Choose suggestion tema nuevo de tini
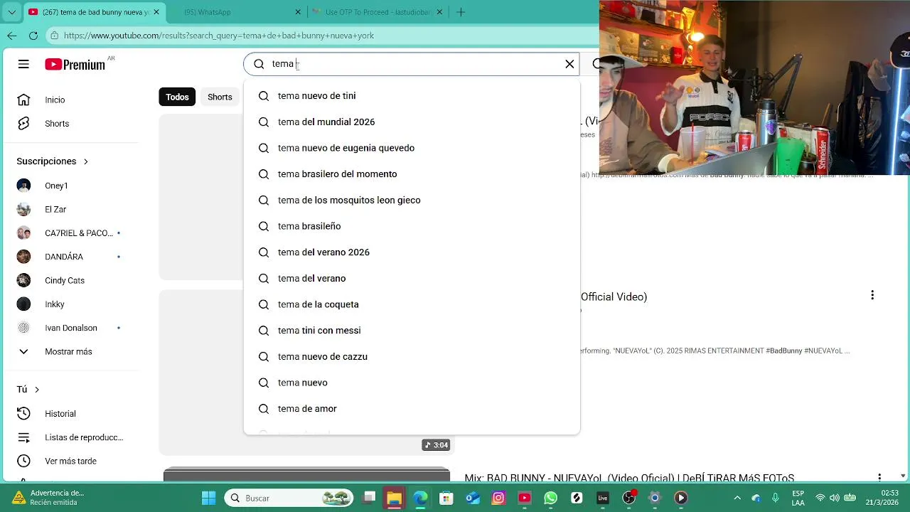Viewport: 910px width, 512px height. (412, 96)
